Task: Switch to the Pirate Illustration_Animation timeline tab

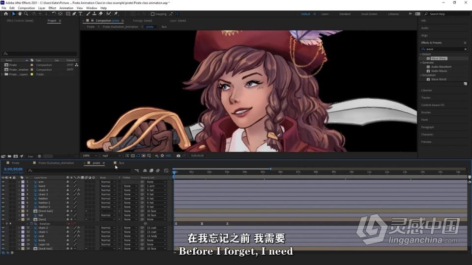Action: (x=56, y=163)
